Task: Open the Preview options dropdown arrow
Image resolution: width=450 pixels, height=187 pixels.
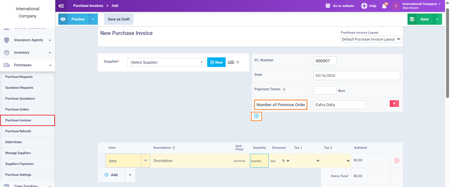Action: tap(93, 19)
